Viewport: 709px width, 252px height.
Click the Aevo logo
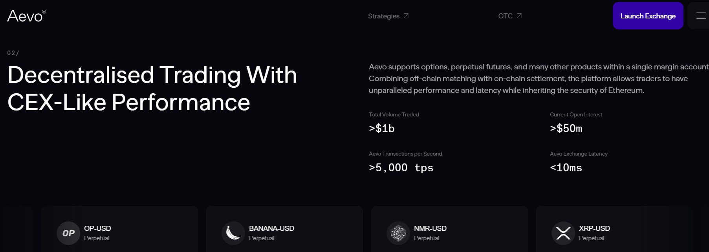point(26,16)
